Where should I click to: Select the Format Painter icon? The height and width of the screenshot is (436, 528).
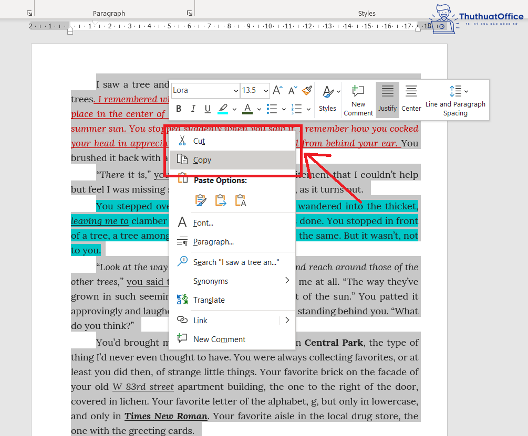[307, 90]
